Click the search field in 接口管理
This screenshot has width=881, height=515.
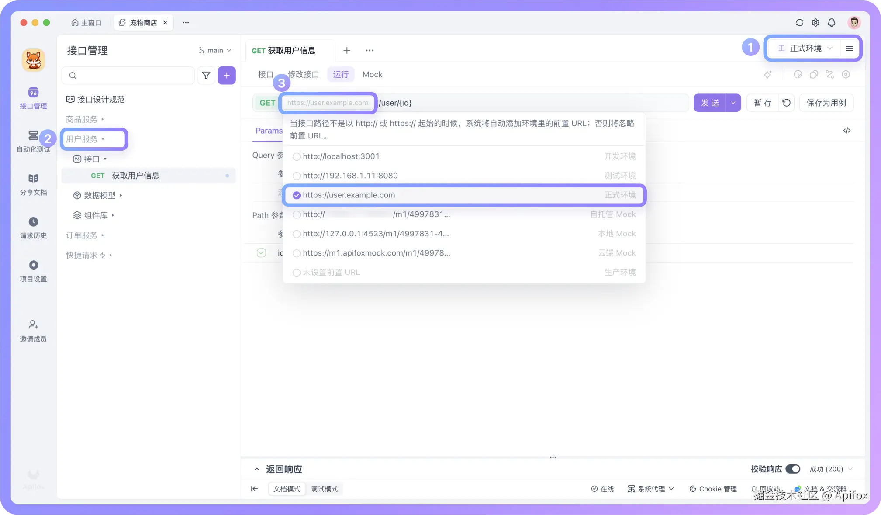click(131, 75)
